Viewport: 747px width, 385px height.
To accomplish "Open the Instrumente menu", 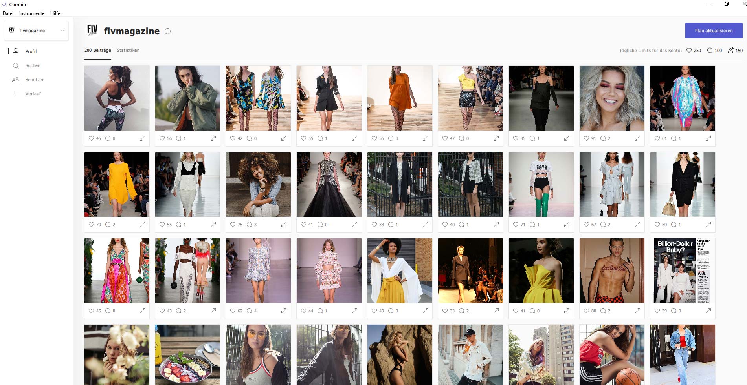I will [32, 13].
